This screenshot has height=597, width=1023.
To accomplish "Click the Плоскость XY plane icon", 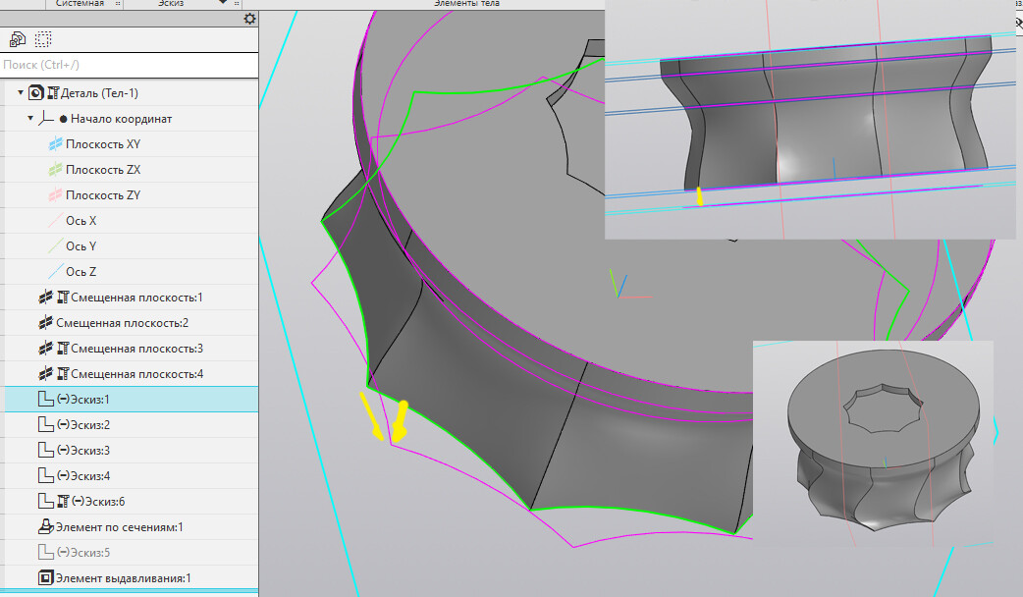I will (x=56, y=144).
